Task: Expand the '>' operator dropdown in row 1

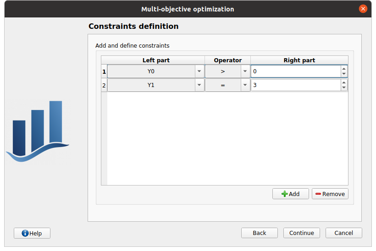Action: (245, 71)
